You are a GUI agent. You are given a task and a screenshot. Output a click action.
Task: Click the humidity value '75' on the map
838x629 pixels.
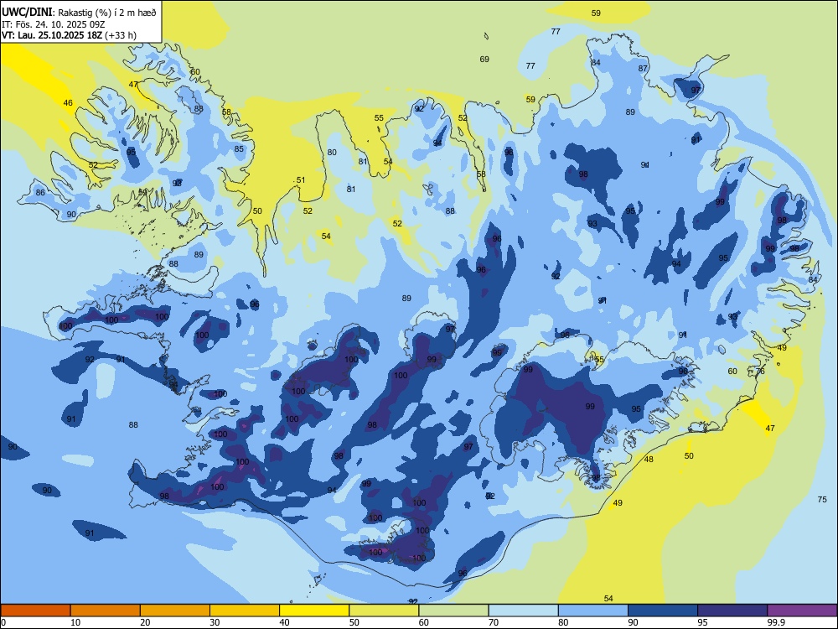[x=822, y=500]
